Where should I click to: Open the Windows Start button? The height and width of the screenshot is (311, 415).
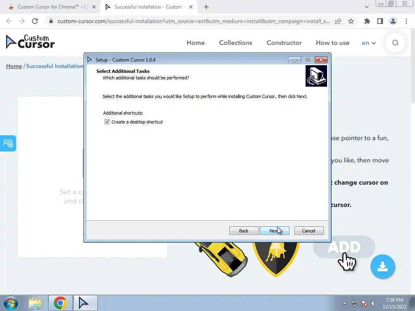pyautogui.click(x=11, y=303)
